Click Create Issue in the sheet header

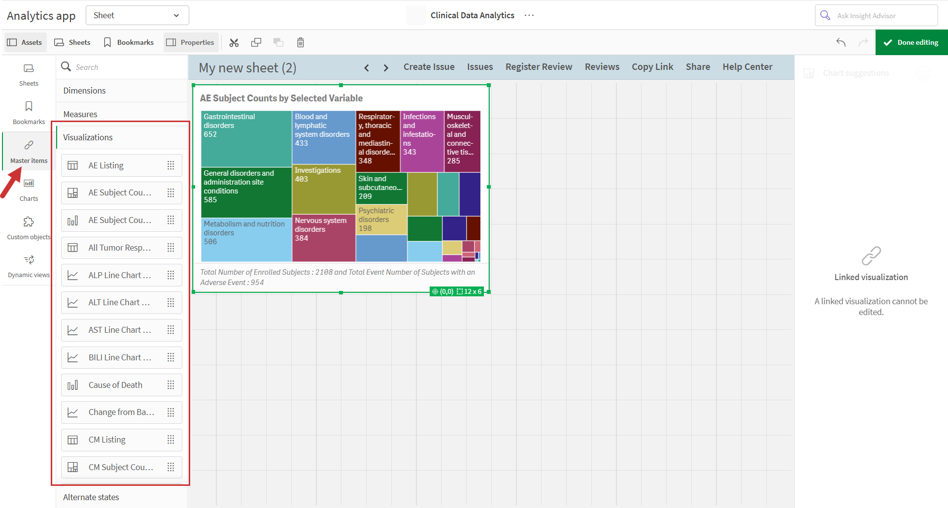pyautogui.click(x=429, y=67)
